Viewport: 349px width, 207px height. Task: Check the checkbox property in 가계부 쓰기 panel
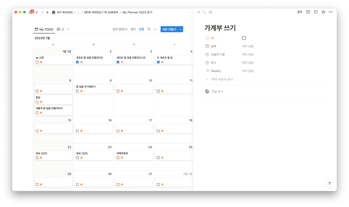tap(244, 38)
